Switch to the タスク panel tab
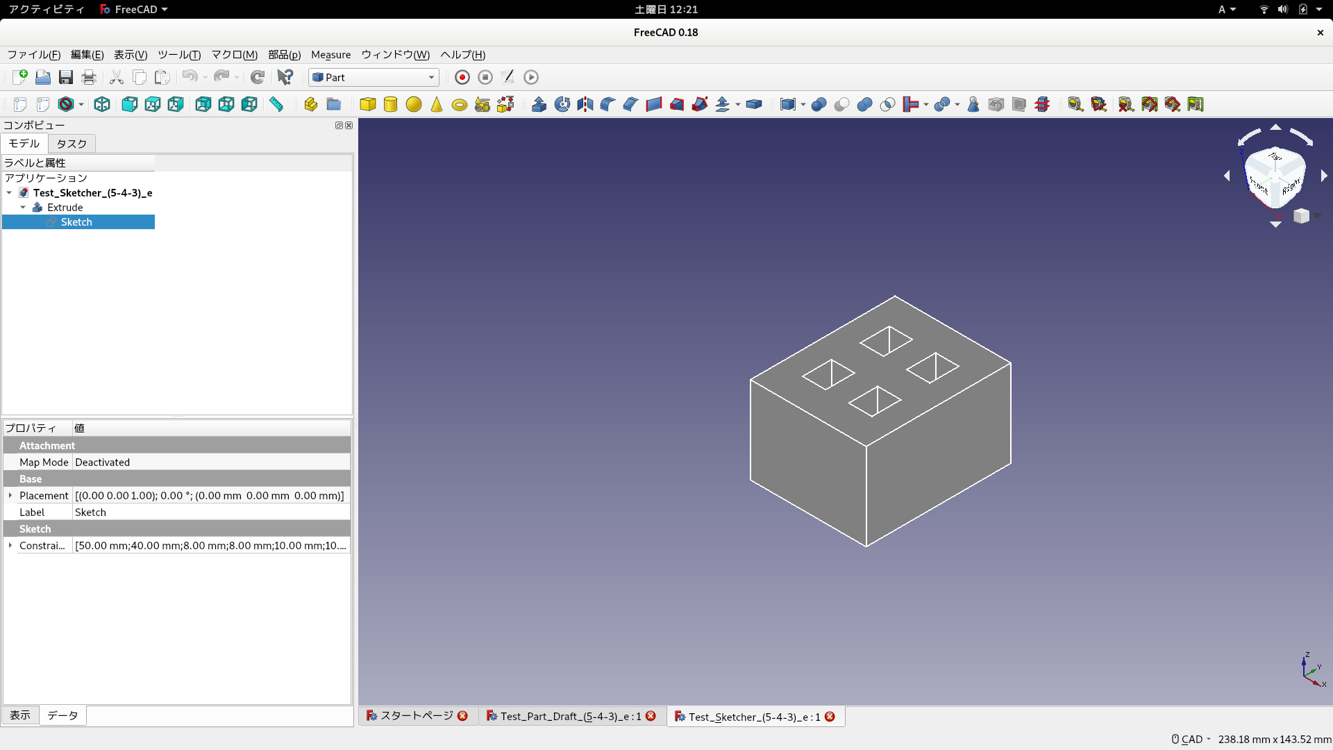Image resolution: width=1333 pixels, height=750 pixels. tap(71, 144)
